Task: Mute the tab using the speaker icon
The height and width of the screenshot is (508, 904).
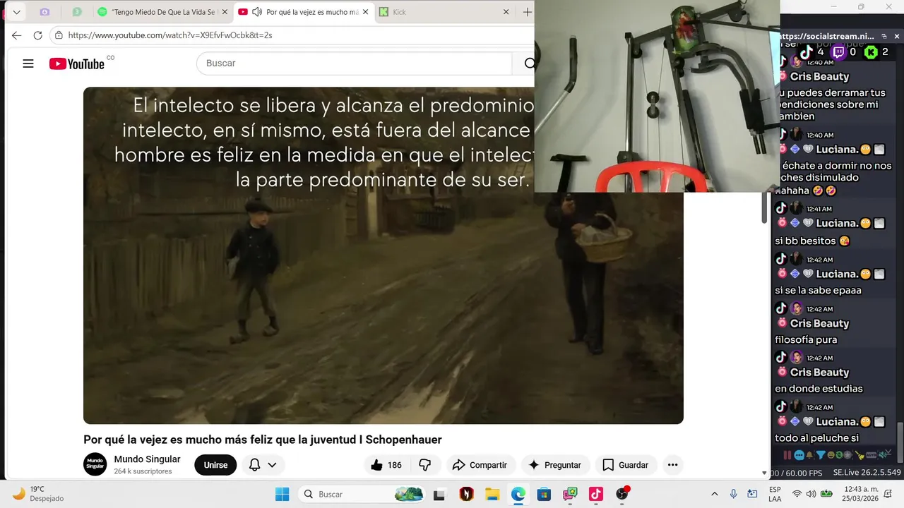Action: click(x=257, y=12)
